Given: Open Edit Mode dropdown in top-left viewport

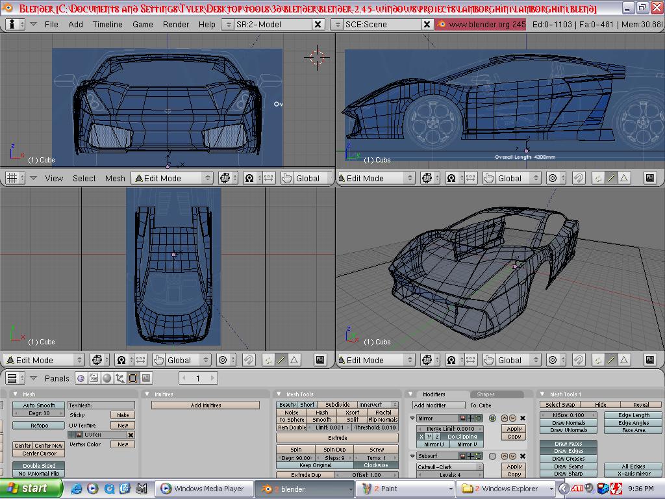Looking at the screenshot, I should click(x=171, y=178).
